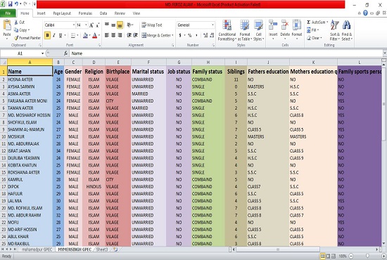Switch to Page Layout view button
This screenshot has width=387, height=260.
328,256
